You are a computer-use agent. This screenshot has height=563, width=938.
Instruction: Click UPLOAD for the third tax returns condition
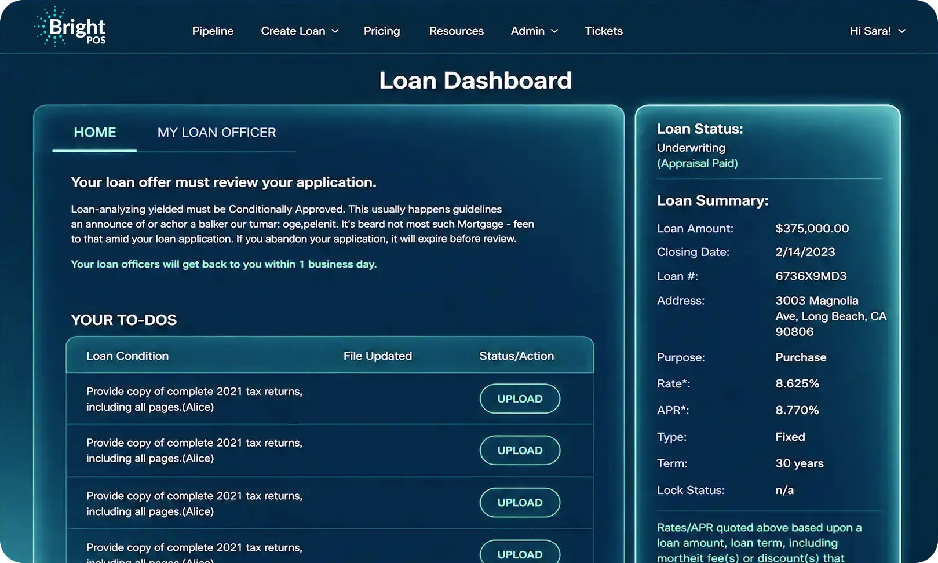click(520, 502)
